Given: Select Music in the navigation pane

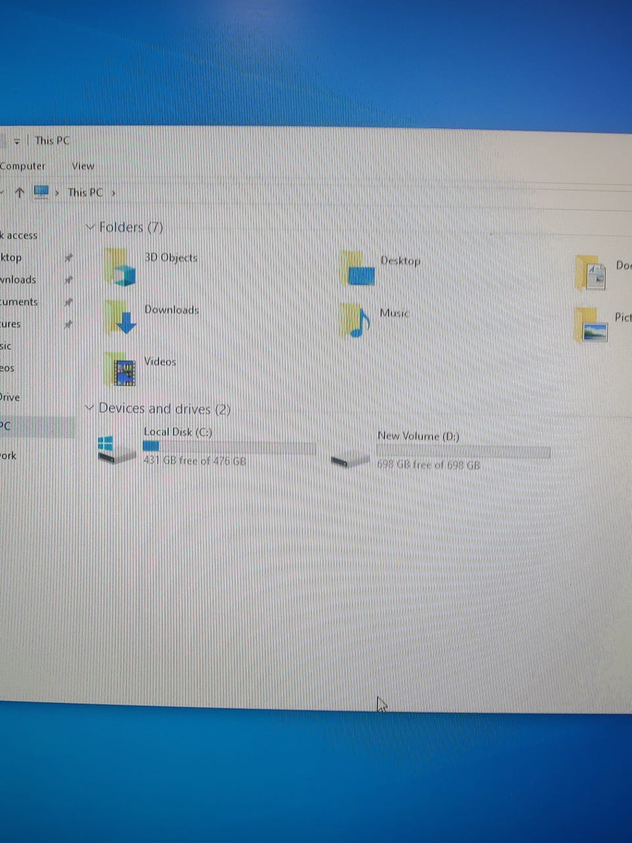Looking at the screenshot, I should pos(6,346).
